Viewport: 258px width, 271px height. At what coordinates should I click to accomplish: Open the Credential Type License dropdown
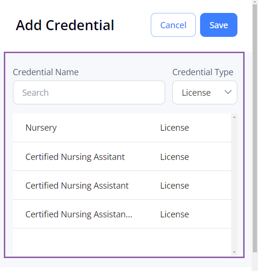[205, 92]
